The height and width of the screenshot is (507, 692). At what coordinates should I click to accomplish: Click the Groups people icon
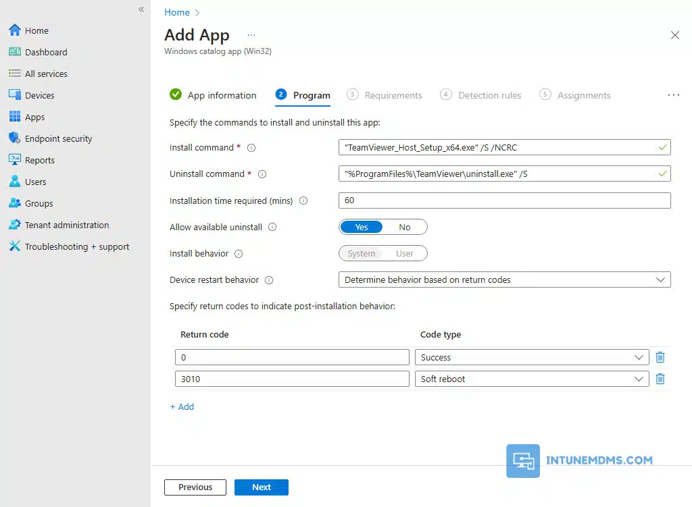tap(15, 203)
